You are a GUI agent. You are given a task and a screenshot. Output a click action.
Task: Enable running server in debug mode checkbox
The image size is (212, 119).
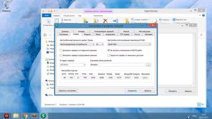61,50
